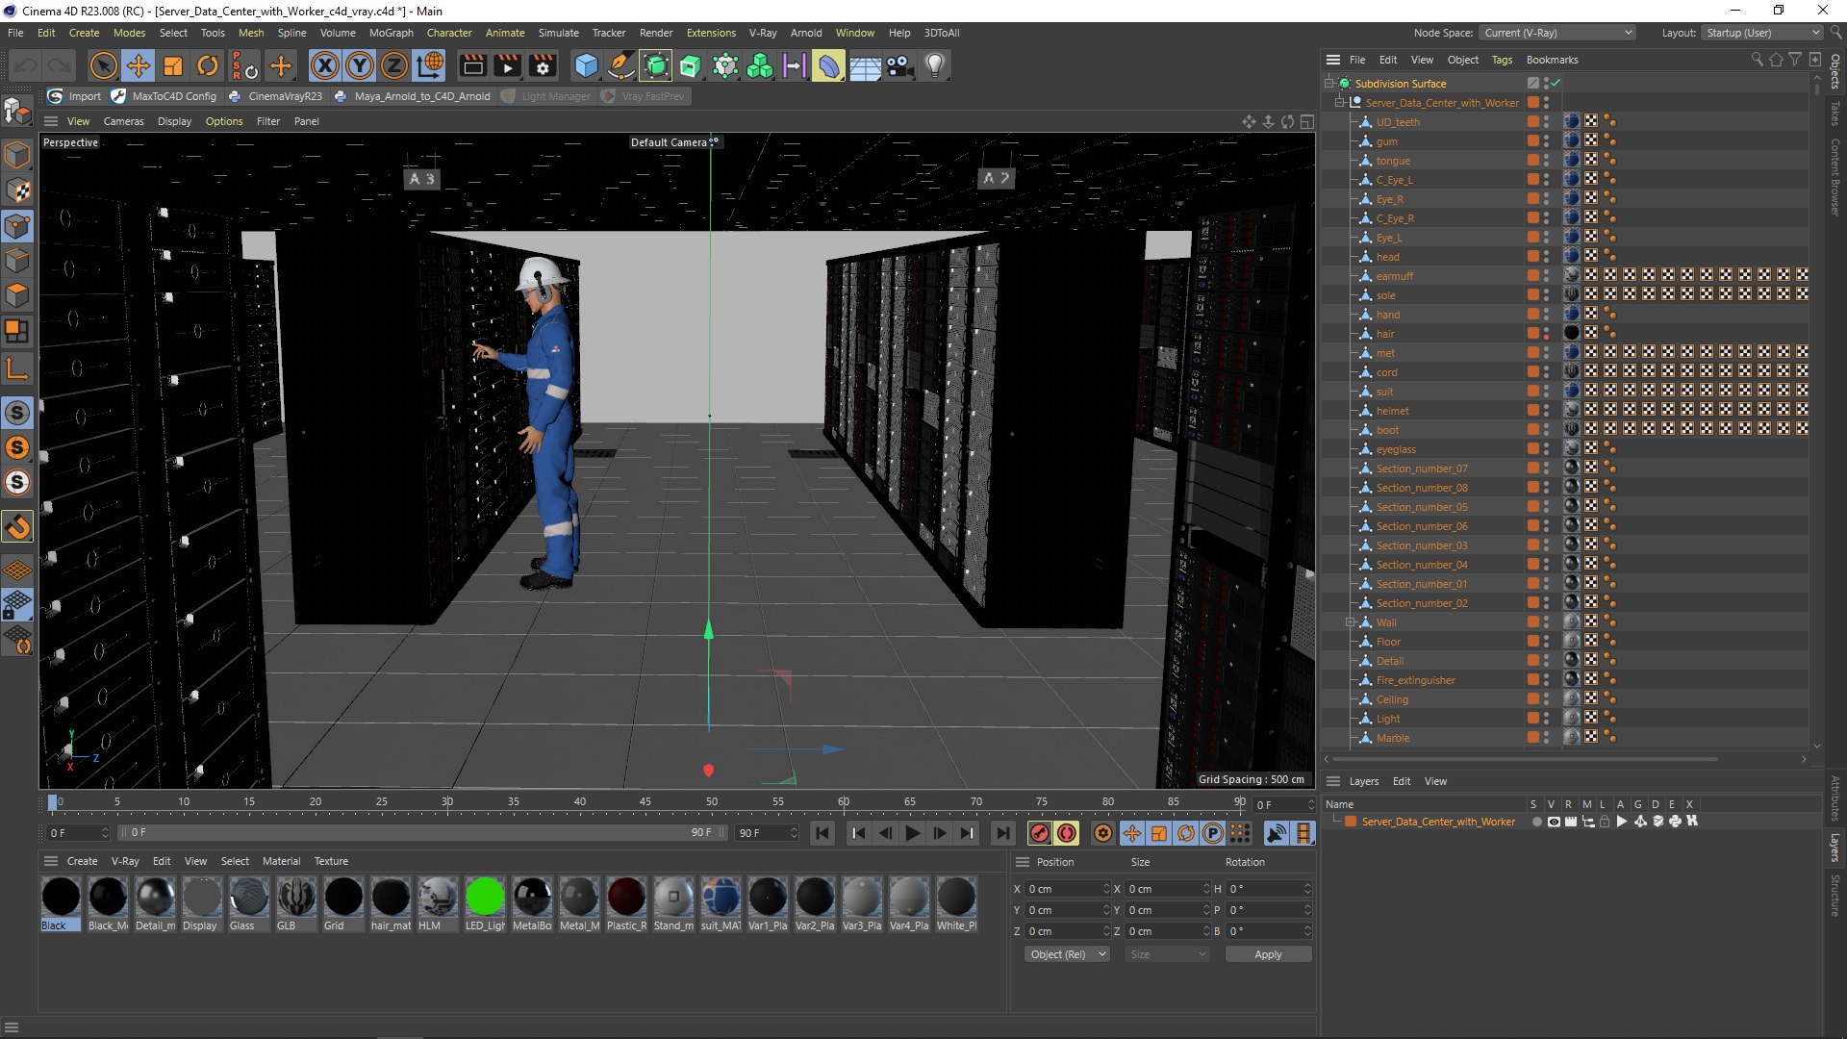Open the Size mode dropdown
1847x1039 pixels.
pyautogui.click(x=1167, y=954)
